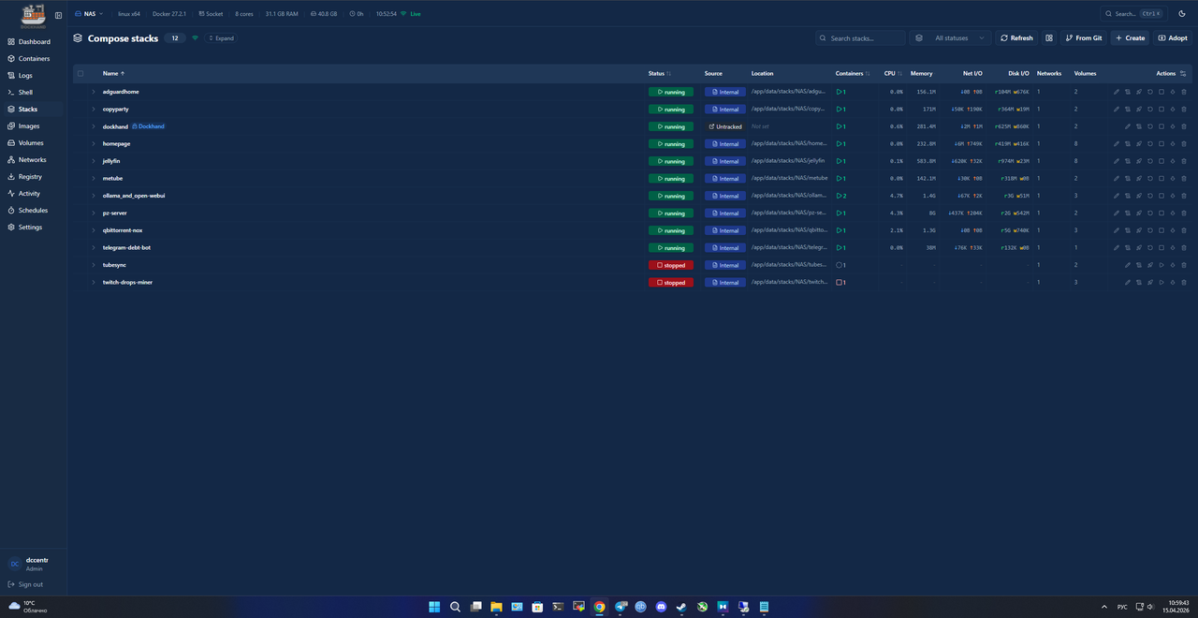1198x618 pixels.
Task: Click the layout view icon beside Refresh
Action: (x=1049, y=38)
